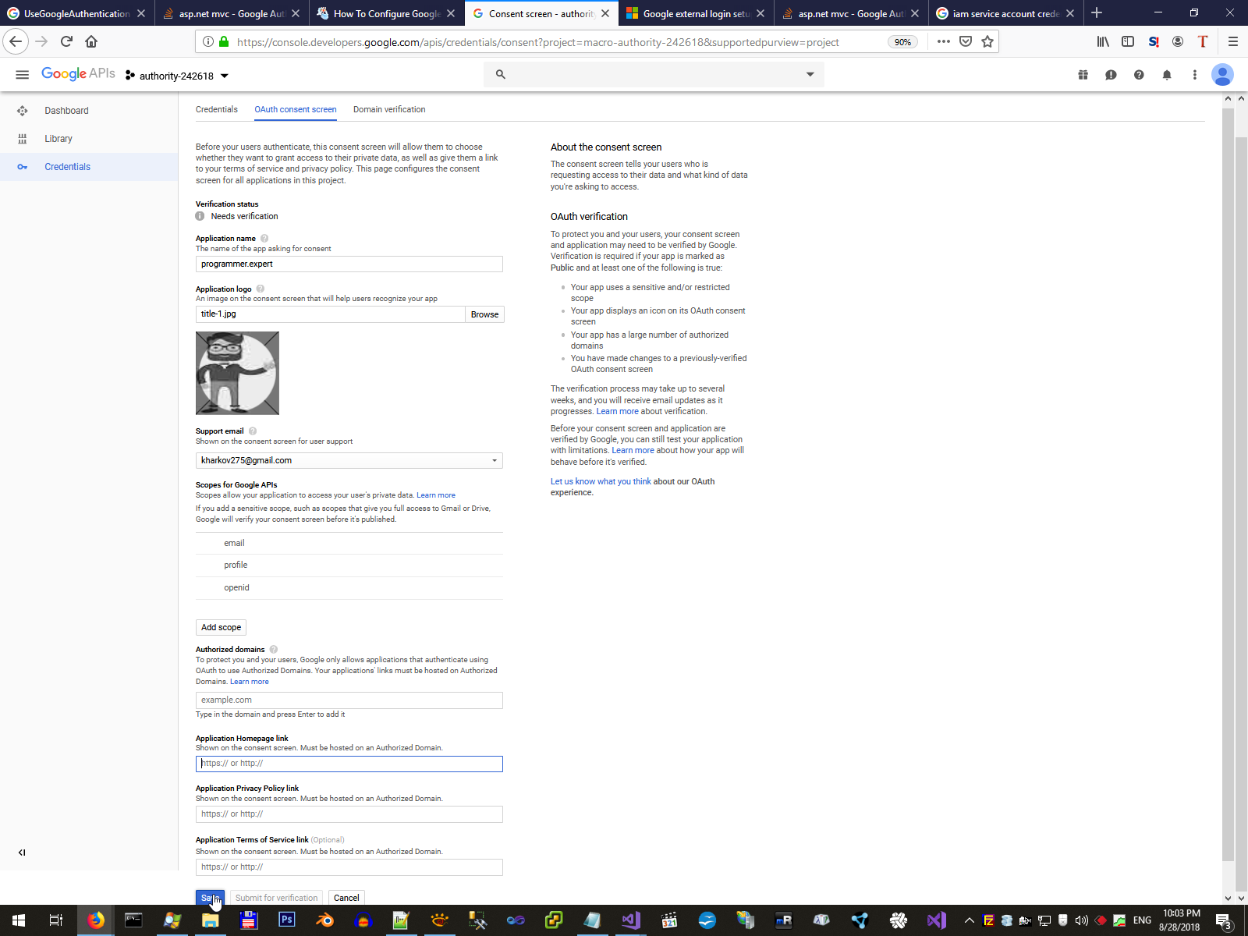Screen dimensions: 1248x936
Task: Click Browse to choose an application logo
Action: (484, 314)
